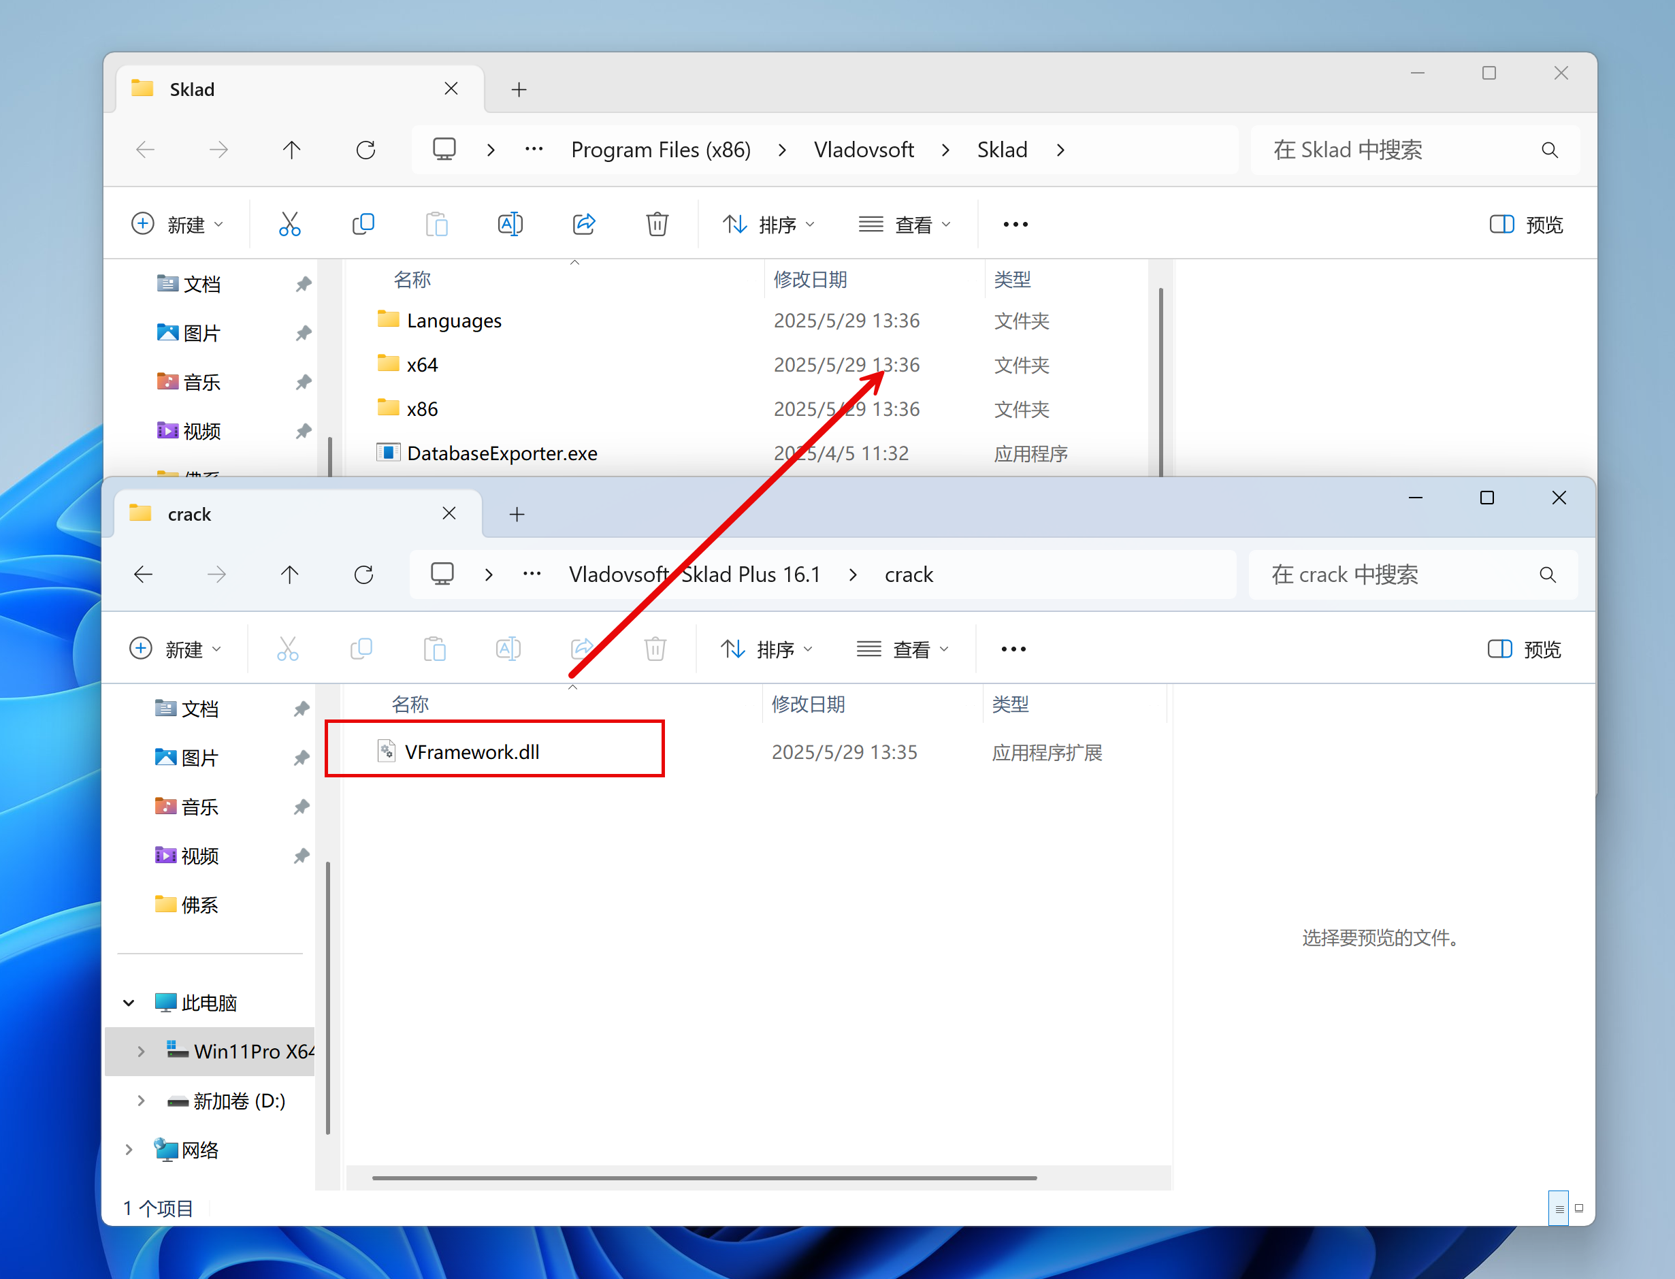Switch to large thumbnails view in status bar
Image resolution: width=1675 pixels, height=1279 pixels.
click(1579, 1208)
